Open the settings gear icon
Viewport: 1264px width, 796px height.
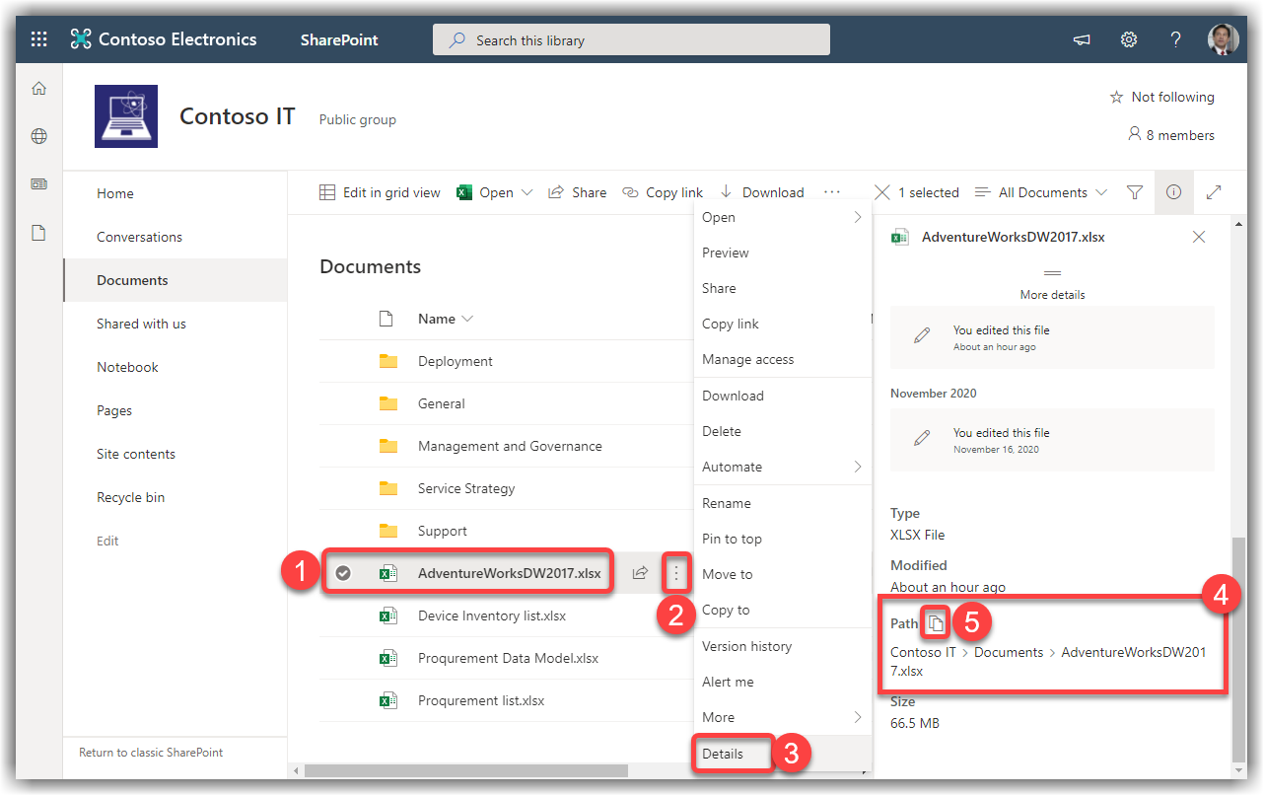pos(1129,40)
